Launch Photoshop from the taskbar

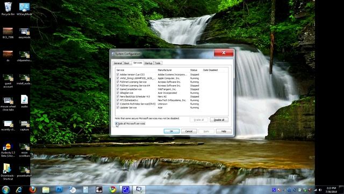[x=59, y=190]
